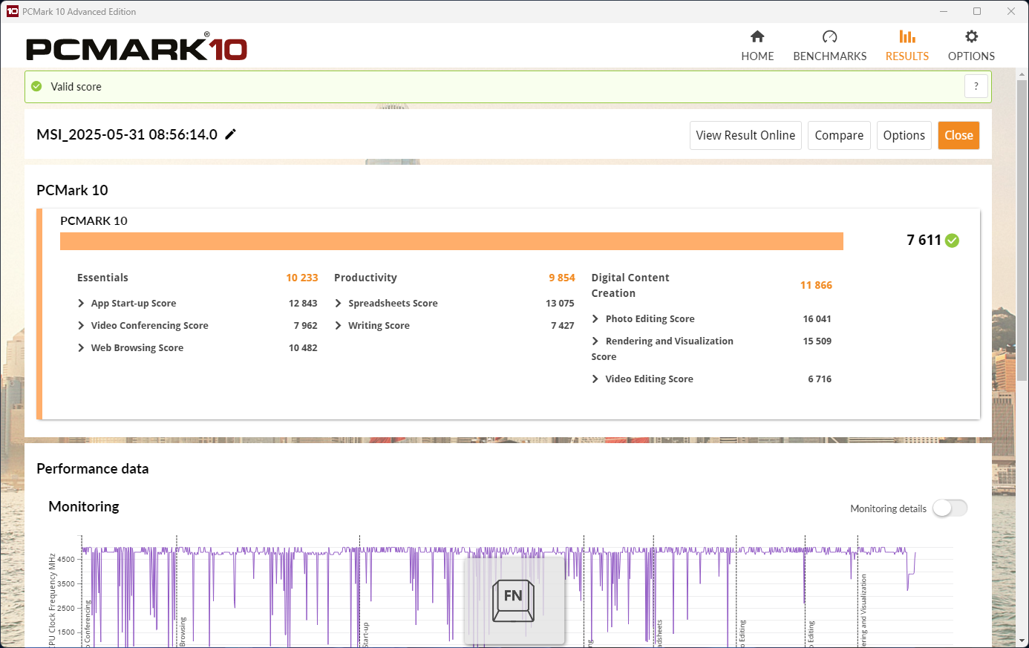
Task: Click the Essentials heading
Action: point(102,278)
